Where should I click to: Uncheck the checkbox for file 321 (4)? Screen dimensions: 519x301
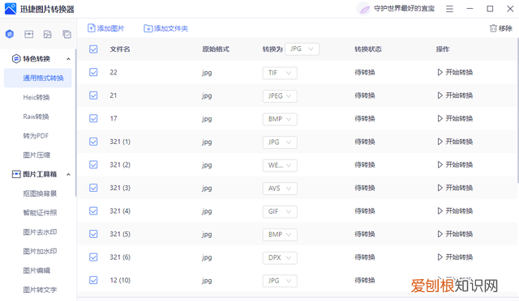(x=93, y=211)
